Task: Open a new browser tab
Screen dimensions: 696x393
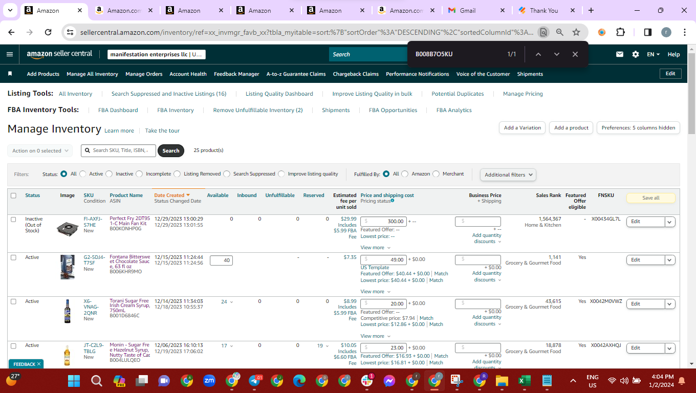Action: point(591,10)
